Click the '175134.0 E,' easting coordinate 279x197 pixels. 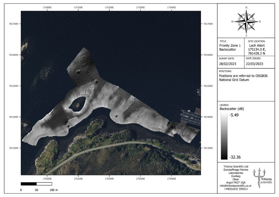click(257, 49)
